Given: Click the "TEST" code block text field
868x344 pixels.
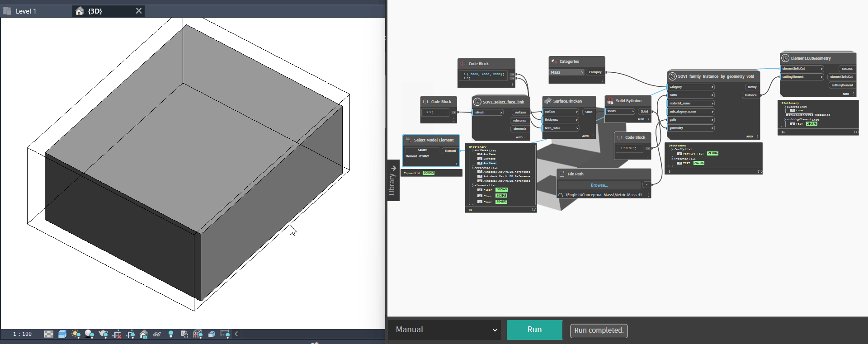Looking at the screenshot, I should pyautogui.click(x=629, y=148).
